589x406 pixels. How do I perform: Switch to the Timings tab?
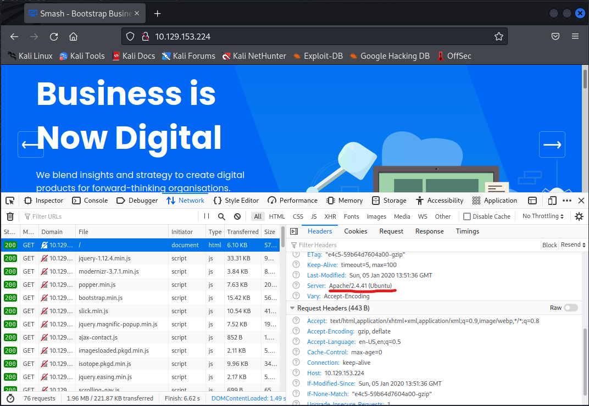467,231
